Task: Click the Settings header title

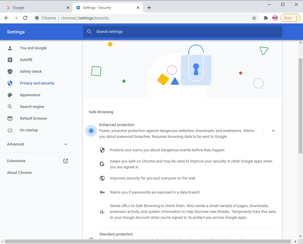Action: click(x=16, y=32)
